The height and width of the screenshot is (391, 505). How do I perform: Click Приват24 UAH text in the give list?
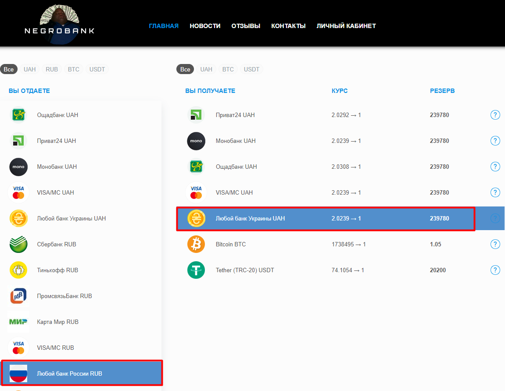(56, 141)
